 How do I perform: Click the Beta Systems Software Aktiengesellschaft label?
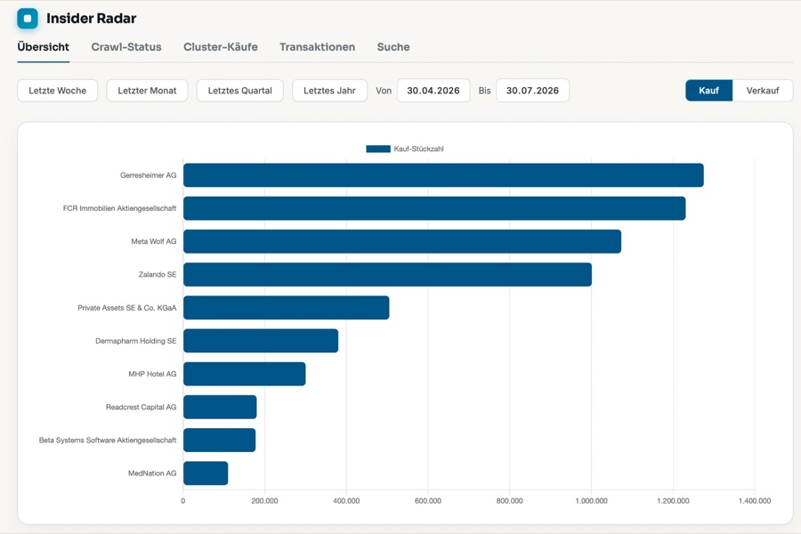point(108,440)
